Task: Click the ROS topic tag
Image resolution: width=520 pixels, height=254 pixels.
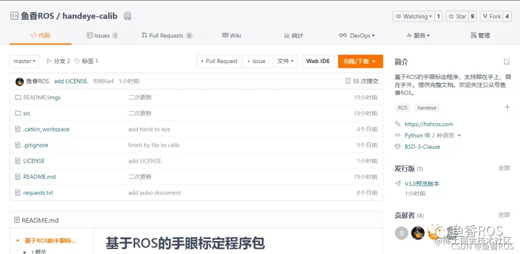Action: point(403,108)
